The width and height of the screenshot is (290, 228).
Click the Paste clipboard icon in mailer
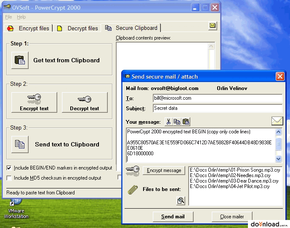pyautogui.click(x=186, y=122)
